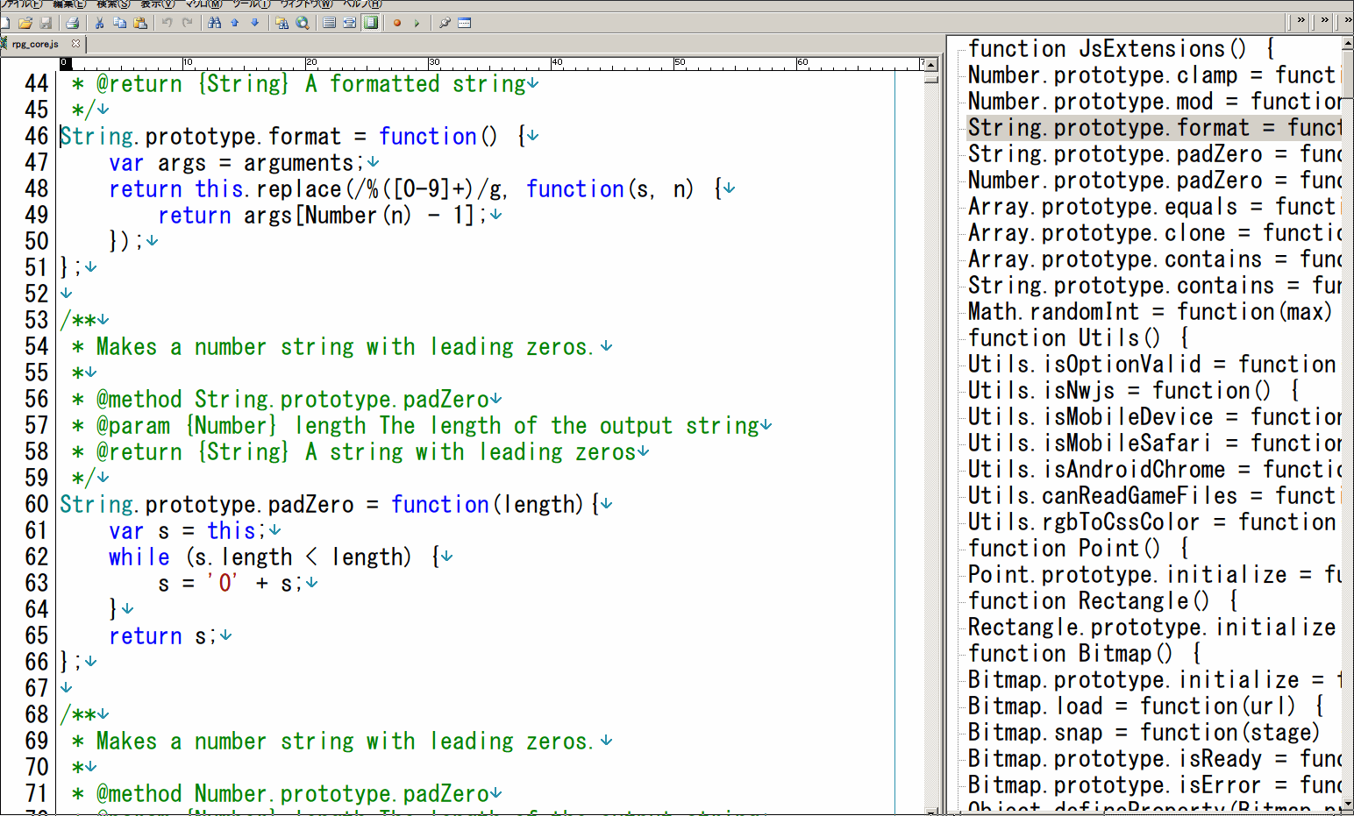Open the マクロ(M) menu
The image size is (1354, 816).
[x=203, y=4]
